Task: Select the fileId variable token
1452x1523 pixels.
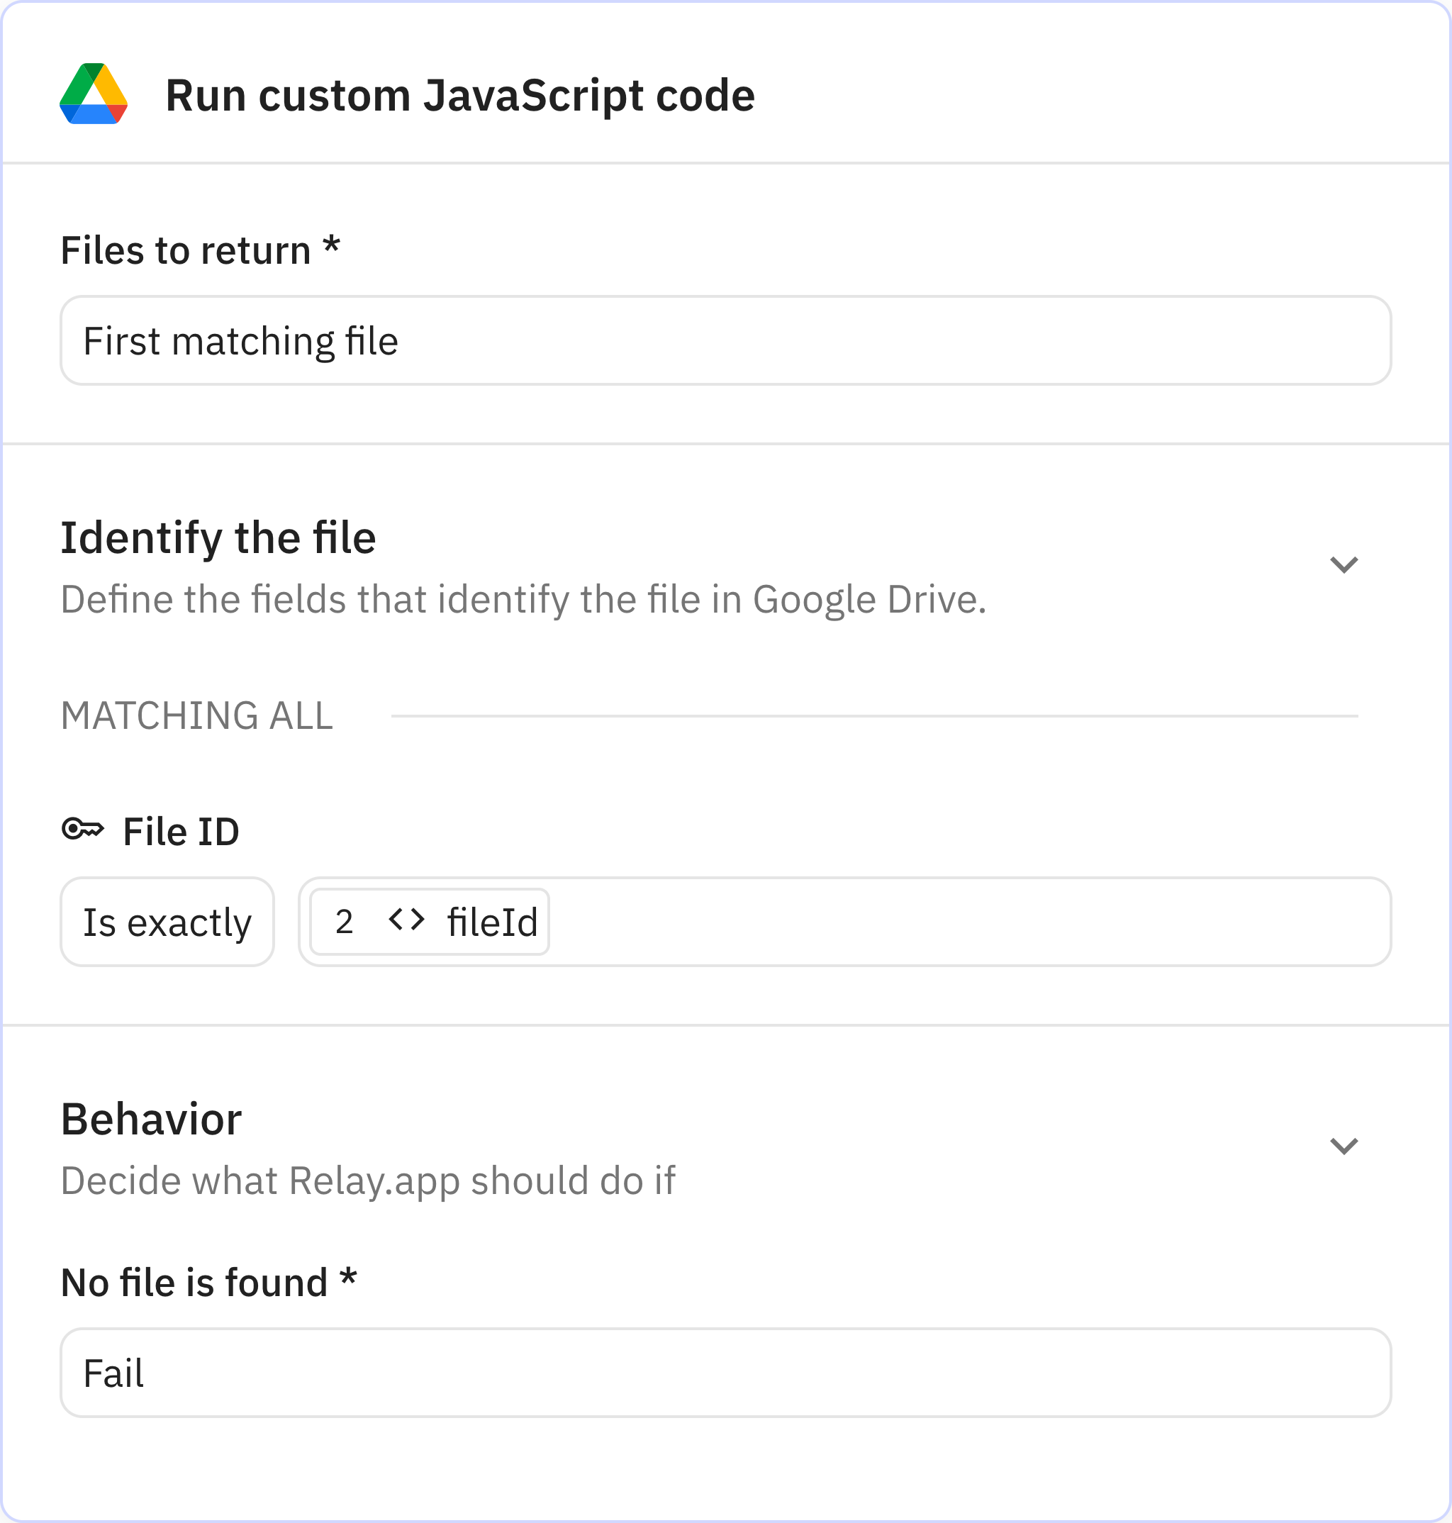Action: [x=492, y=920]
